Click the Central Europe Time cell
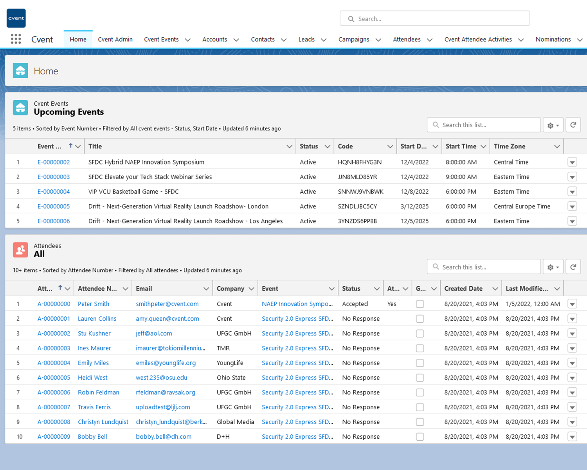587x470 pixels. [x=522, y=206]
